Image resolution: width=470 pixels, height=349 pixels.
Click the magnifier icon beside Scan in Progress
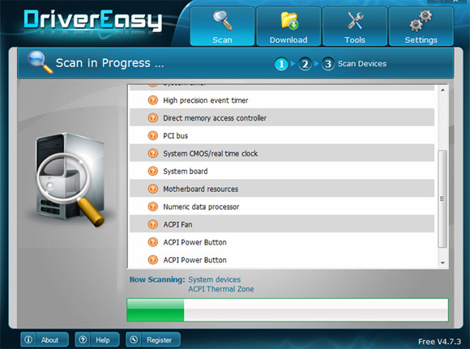(40, 62)
